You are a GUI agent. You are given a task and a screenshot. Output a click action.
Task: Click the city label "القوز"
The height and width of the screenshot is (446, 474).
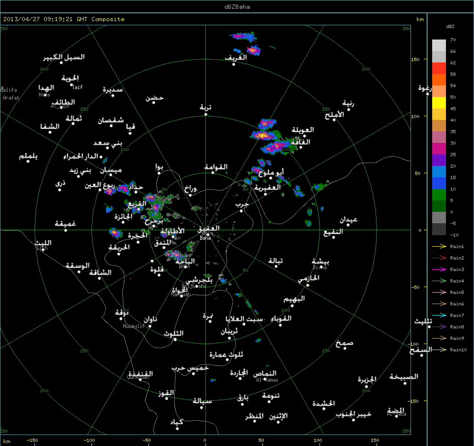[x=166, y=393]
